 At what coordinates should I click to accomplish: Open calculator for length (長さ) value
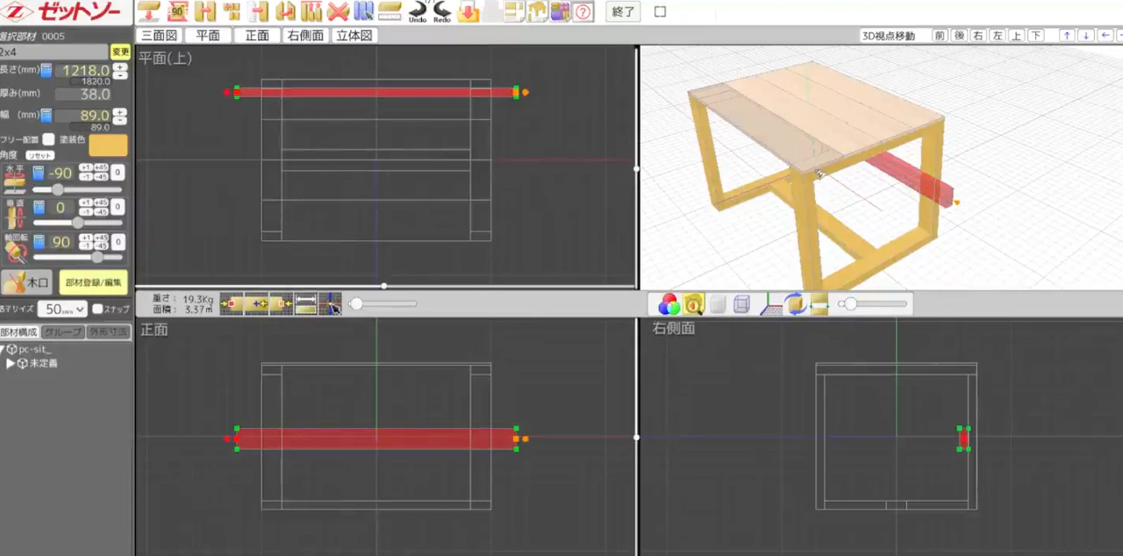click(46, 70)
